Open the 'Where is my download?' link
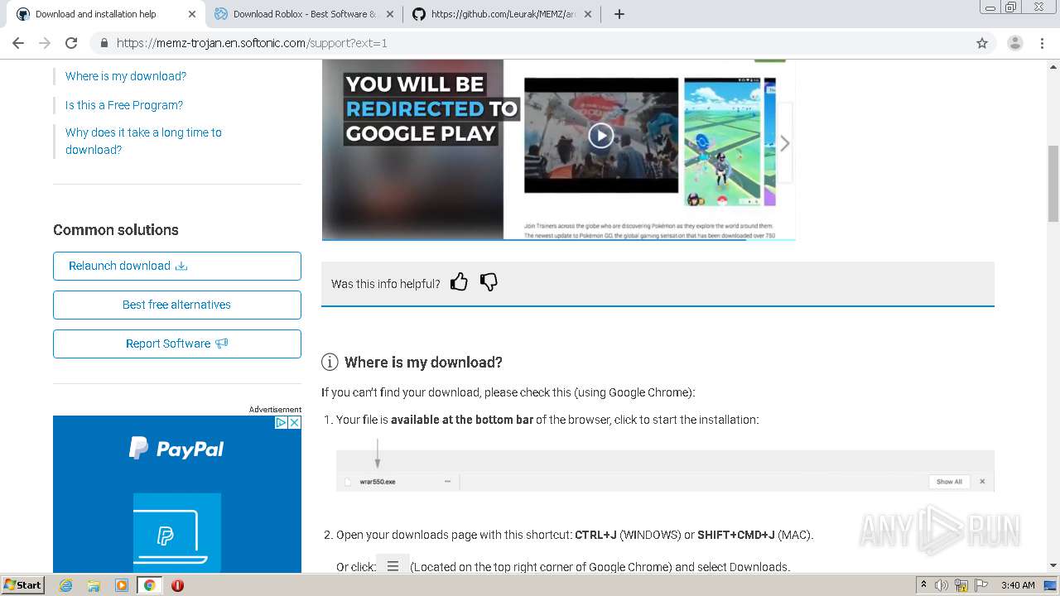1060x596 pixels. coord(126,76)
